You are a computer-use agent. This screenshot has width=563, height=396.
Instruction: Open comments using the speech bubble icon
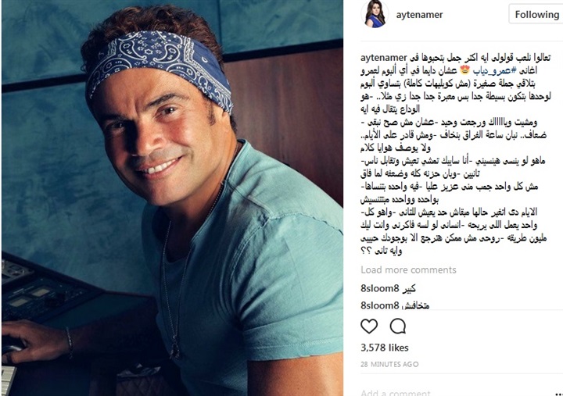coord(398,326)
